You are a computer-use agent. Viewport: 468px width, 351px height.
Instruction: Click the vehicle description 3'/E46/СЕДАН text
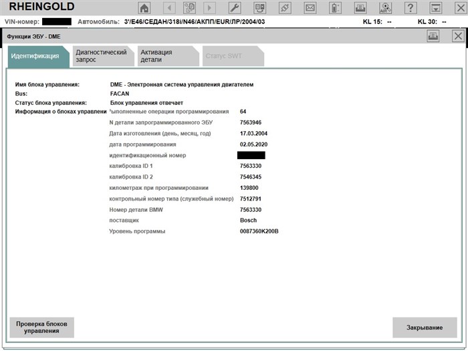click(195, 22)
